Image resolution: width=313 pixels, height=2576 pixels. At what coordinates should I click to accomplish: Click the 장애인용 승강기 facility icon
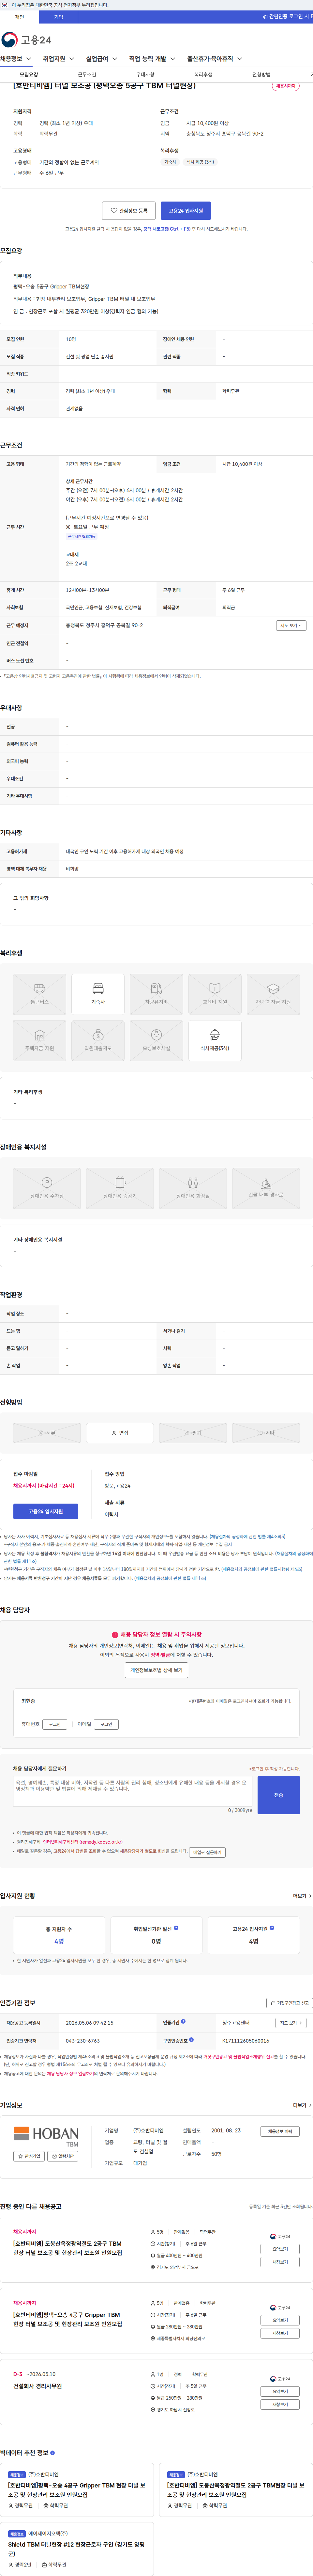coord(120,1188)
